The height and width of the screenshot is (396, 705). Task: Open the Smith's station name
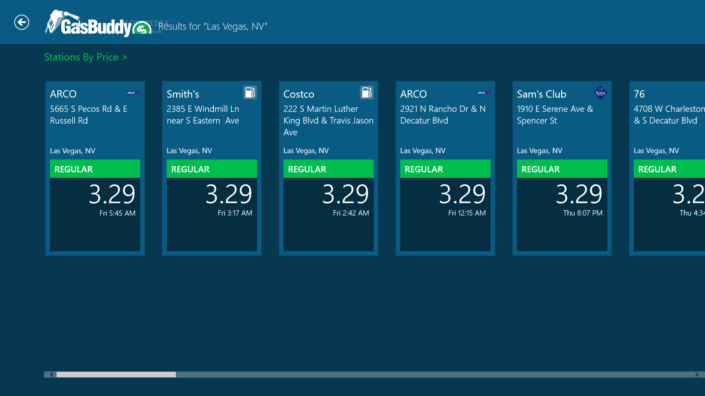pos(183,94)
